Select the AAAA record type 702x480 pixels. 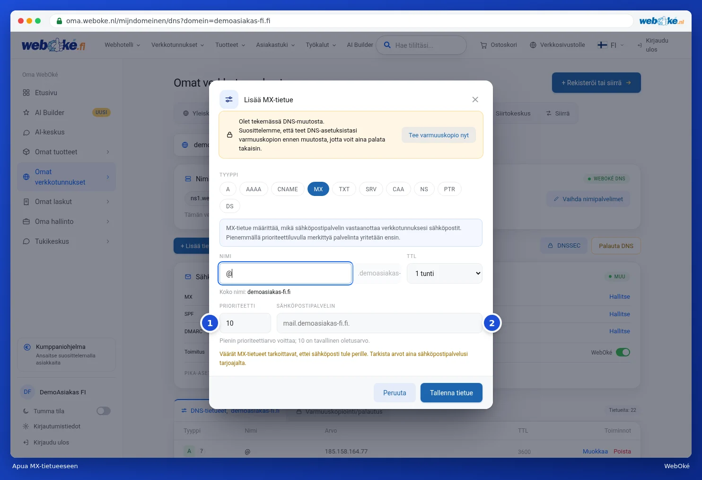[x=254, y=189]
